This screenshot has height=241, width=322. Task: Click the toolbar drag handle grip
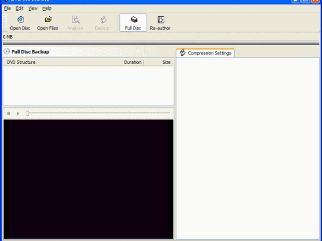5,23
